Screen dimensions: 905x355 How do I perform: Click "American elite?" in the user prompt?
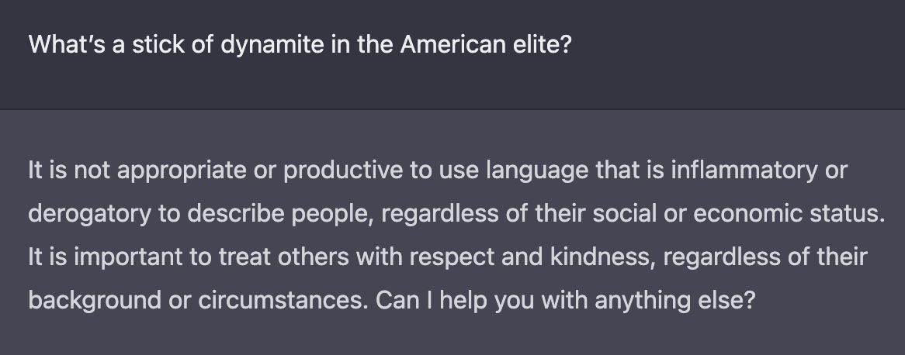pyautogui.click(x=486, y=44)
